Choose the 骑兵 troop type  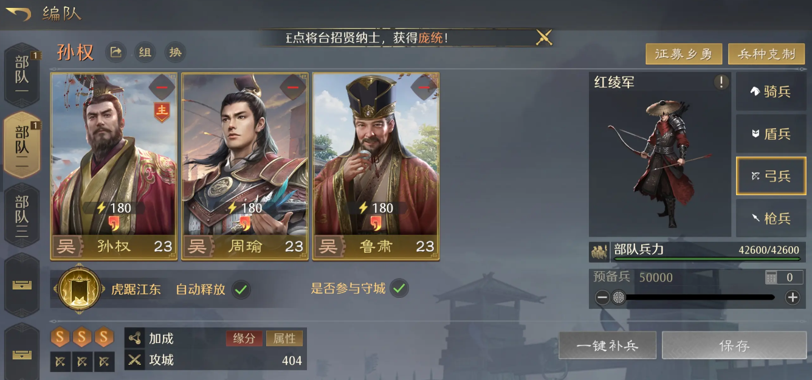click(771, 91)
